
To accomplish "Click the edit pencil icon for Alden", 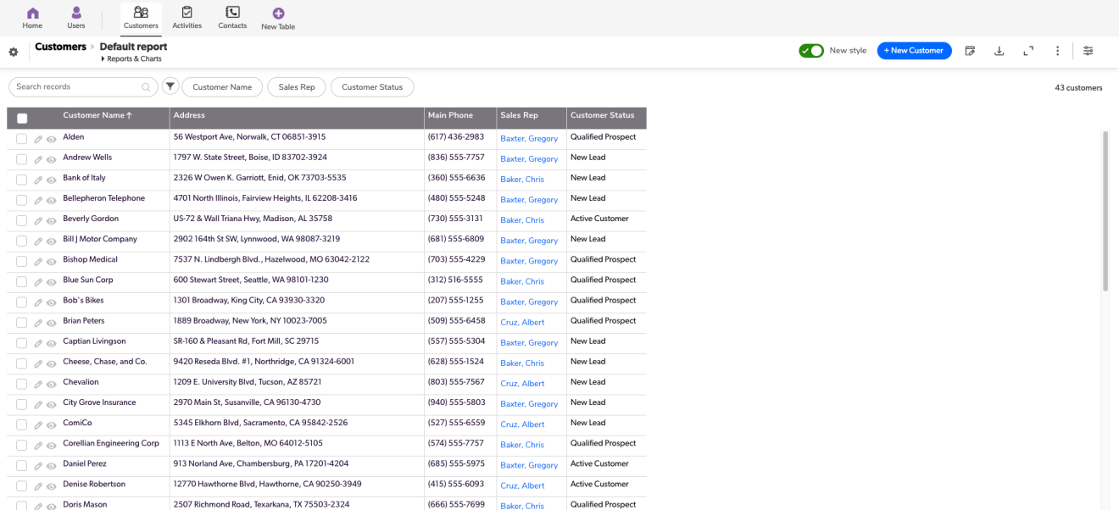I will pos(38,139).
